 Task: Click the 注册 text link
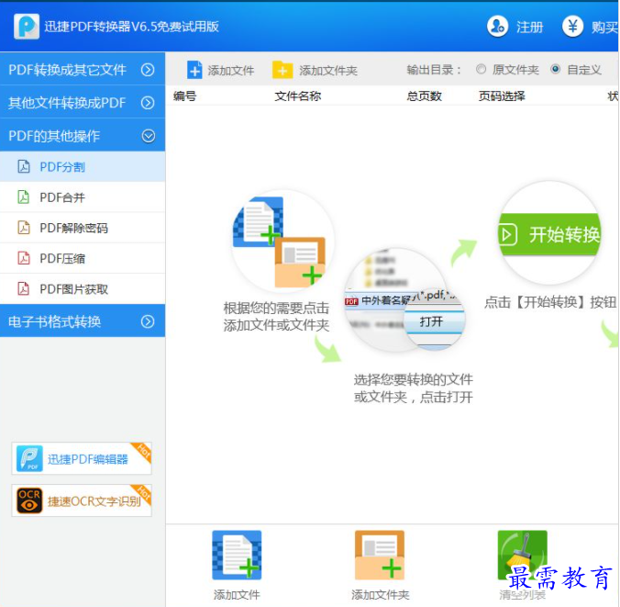(529, 27)
